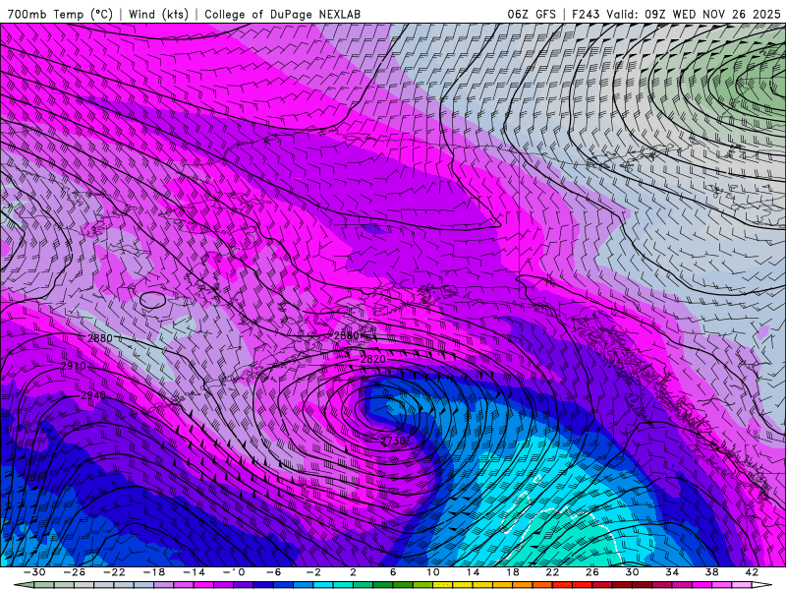The image size is (786, 590).
Task: Click the -30 colorbar tick label
Action: pyautogui.click(x=33, y=572)
